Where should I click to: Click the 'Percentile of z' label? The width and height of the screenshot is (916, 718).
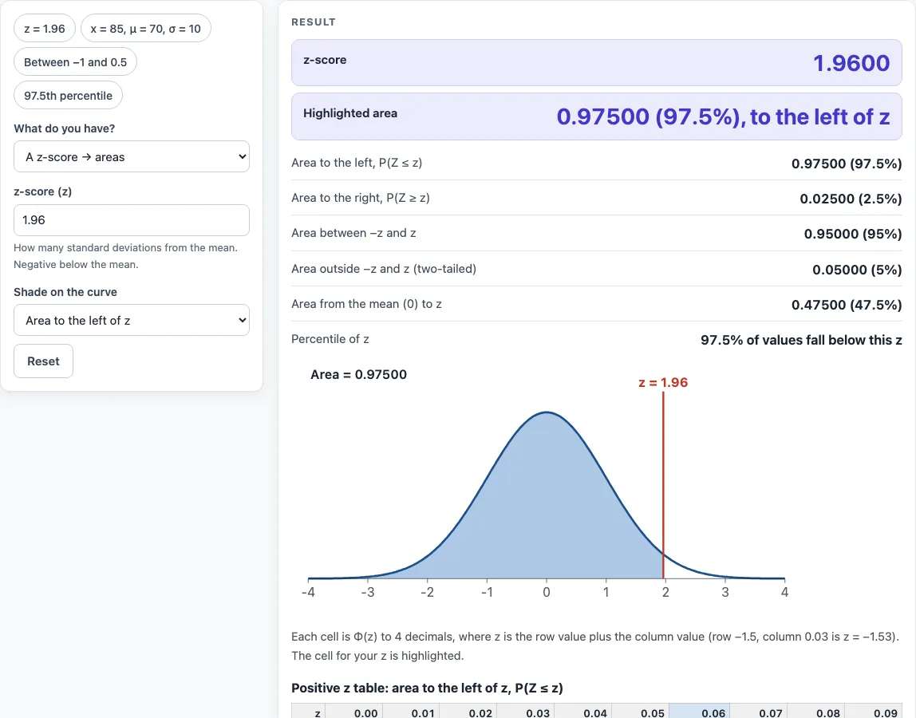(330, 339)
